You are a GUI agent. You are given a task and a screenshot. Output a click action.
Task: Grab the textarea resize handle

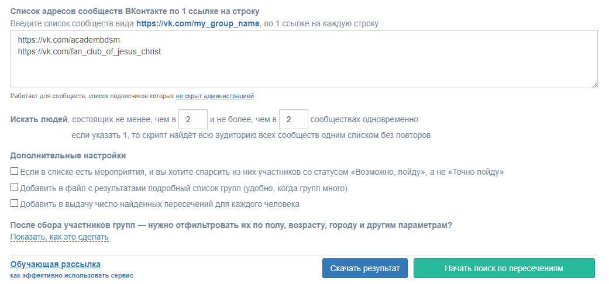click(594, 85)
